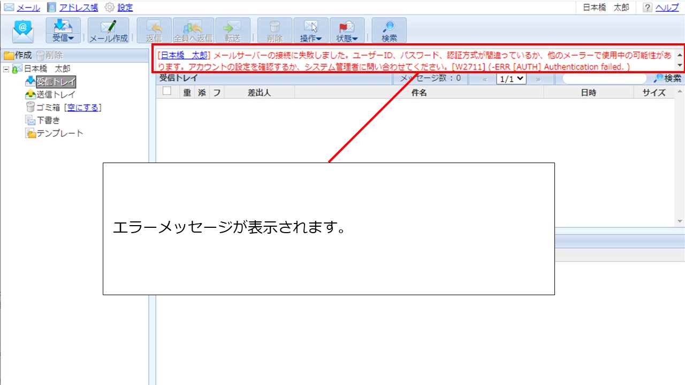The image size is (685, 385).
Task: Toggle the select-all checkbox in message list
Action: (x=166, y=91)
